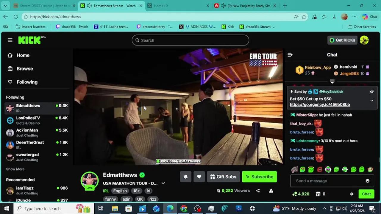Toggle the notification bell for Edmatthews
The image size is (381, 214).
[186, 177]
